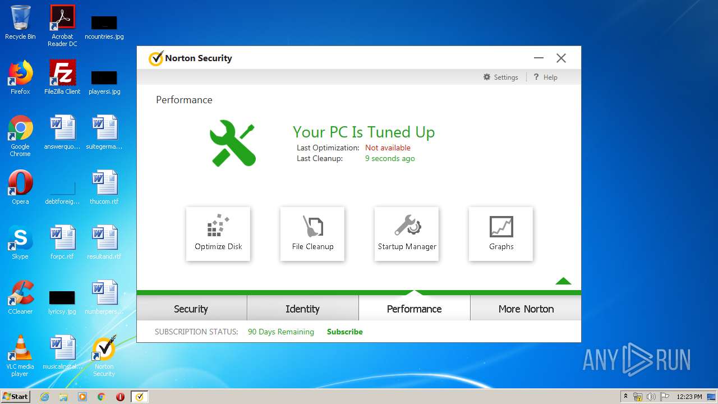Click the 'Not available' optimization status
Screen dimensions: 718x404
pyautogui.click(x=388, y=148)
